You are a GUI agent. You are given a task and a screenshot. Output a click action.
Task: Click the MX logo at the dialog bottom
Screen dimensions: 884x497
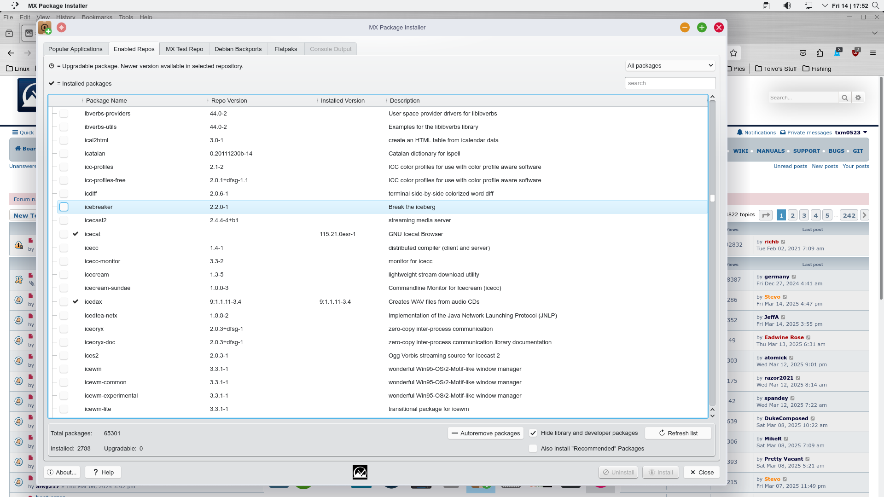tap(360, 472)
